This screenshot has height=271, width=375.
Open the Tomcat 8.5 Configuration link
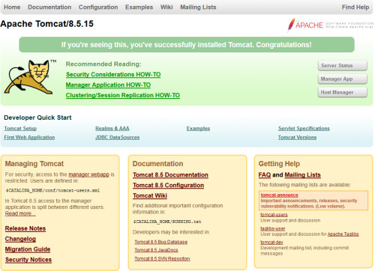[168, 186]
